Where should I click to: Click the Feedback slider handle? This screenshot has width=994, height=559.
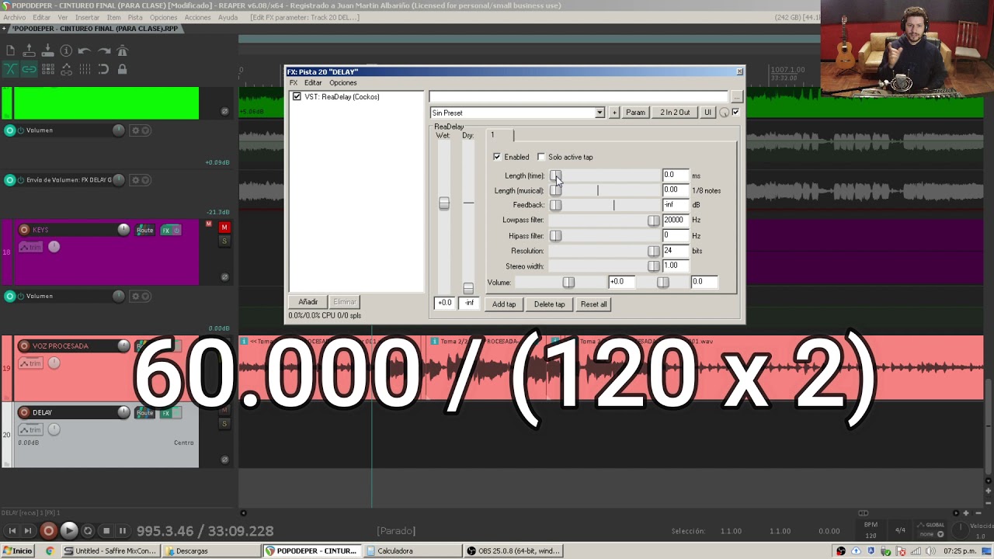pyautogui.click(x=555, y=205)
